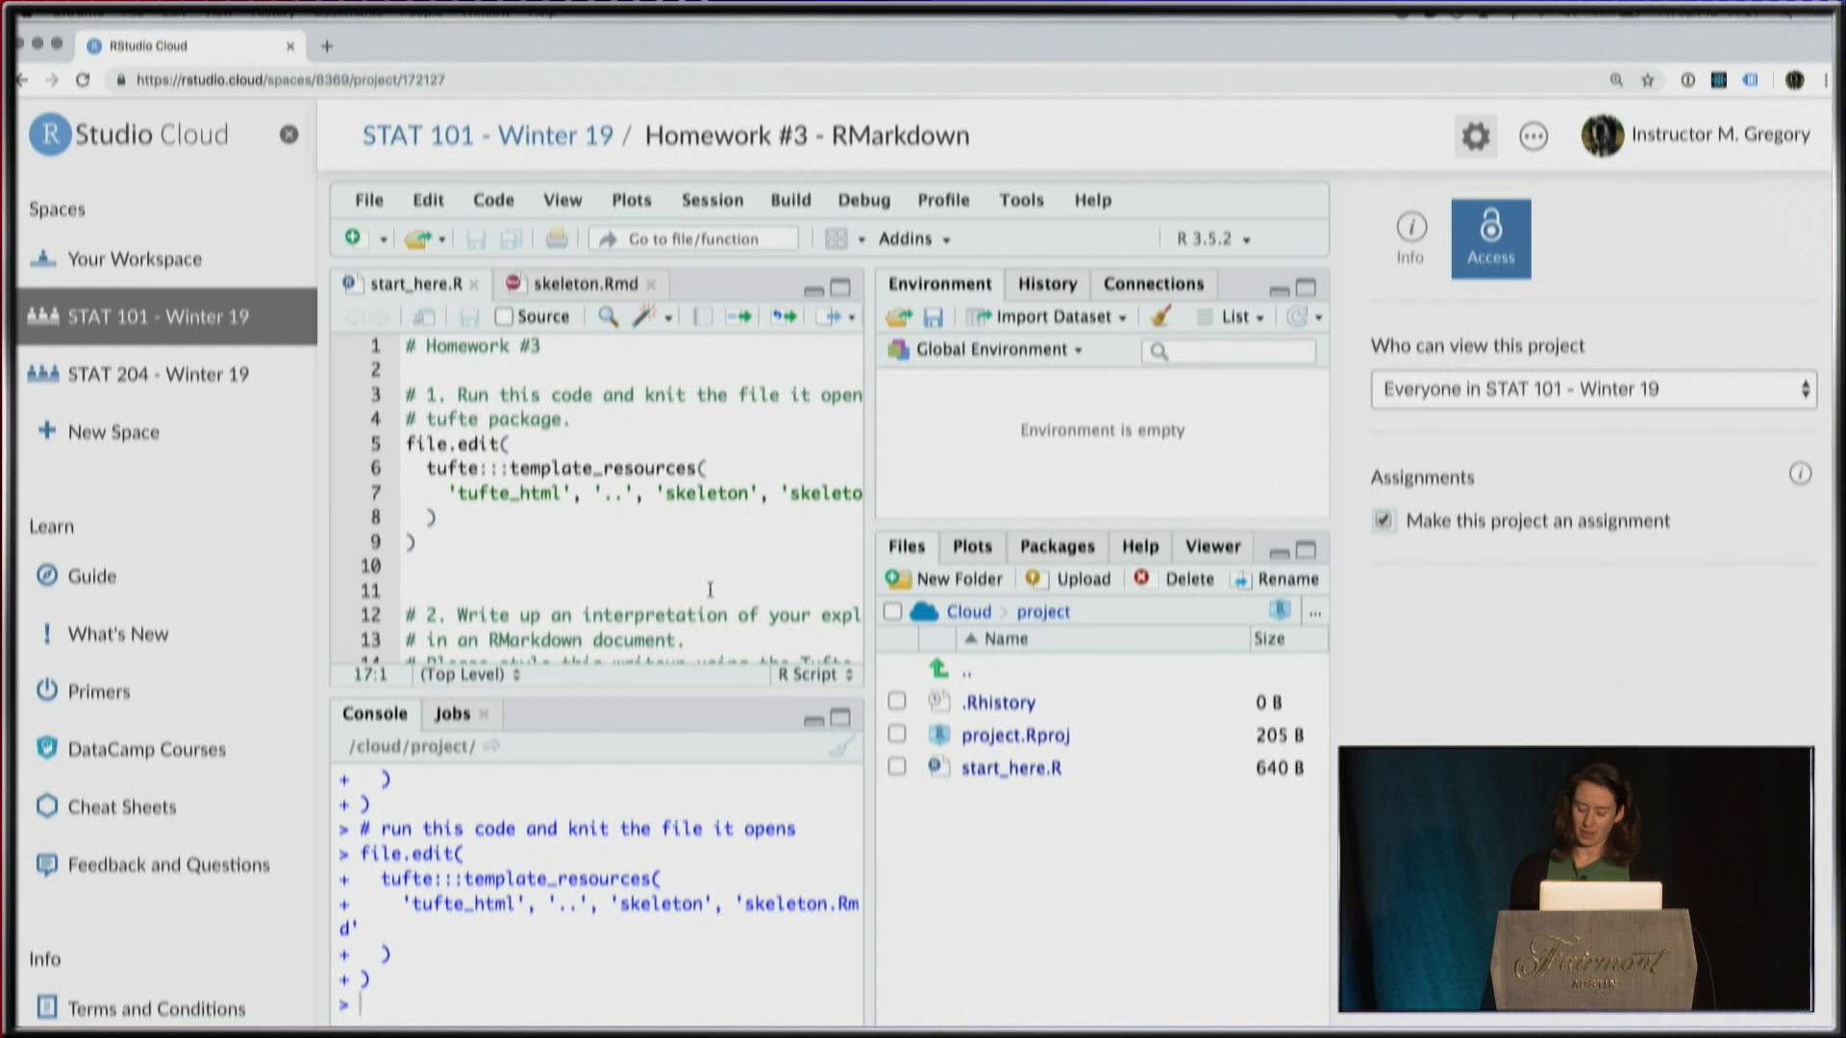Open the R 3.5.2 version dropdown

click(x=1213, y=238)
